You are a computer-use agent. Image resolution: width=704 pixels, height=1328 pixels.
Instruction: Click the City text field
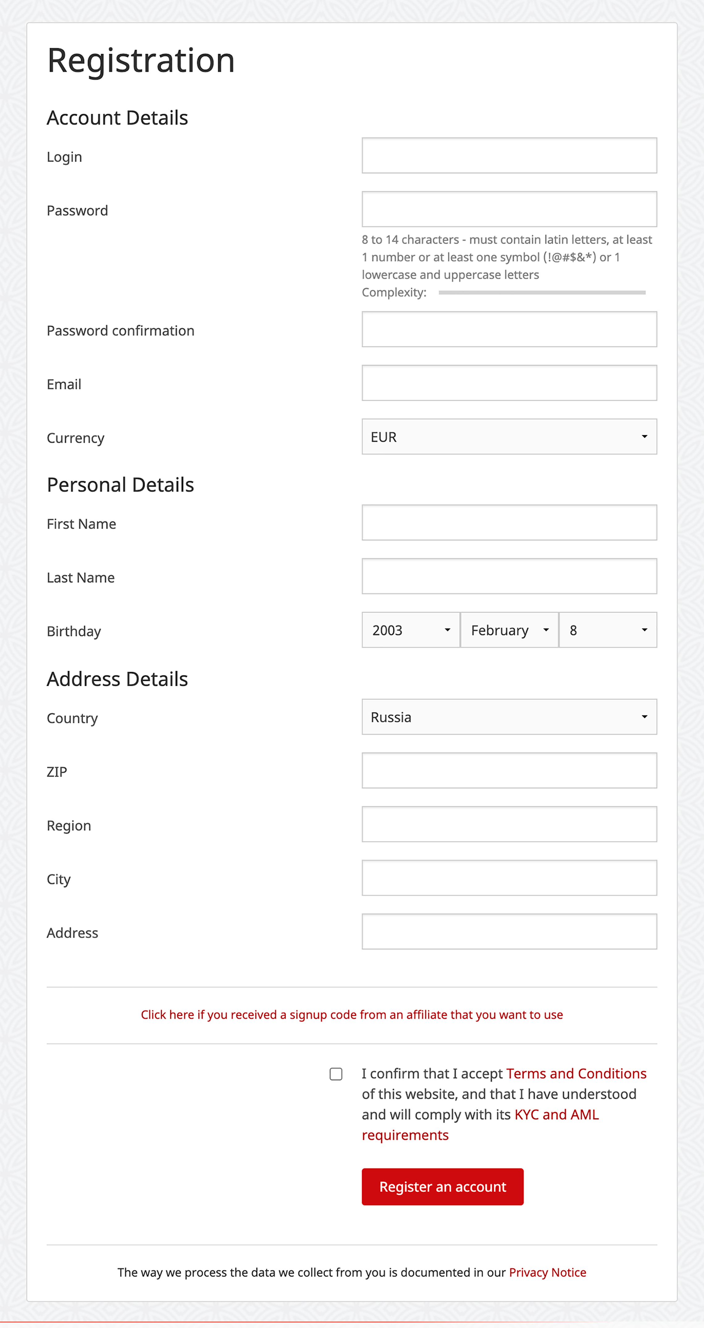point(509,877)
